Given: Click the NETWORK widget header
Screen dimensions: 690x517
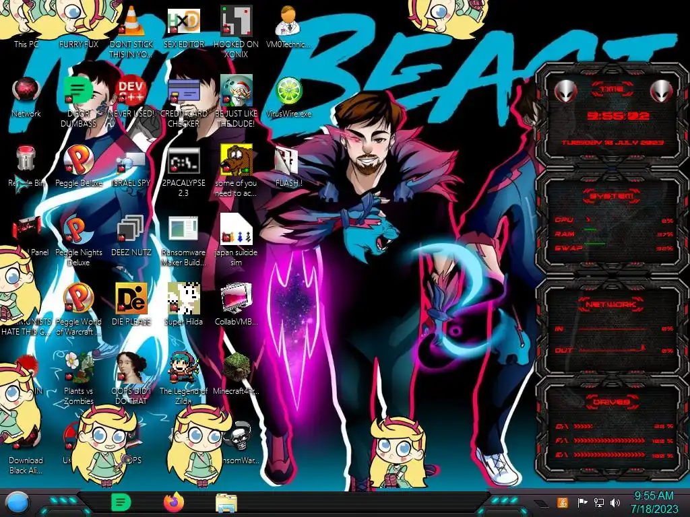Looking at the screenshot, I should [611, 304].
